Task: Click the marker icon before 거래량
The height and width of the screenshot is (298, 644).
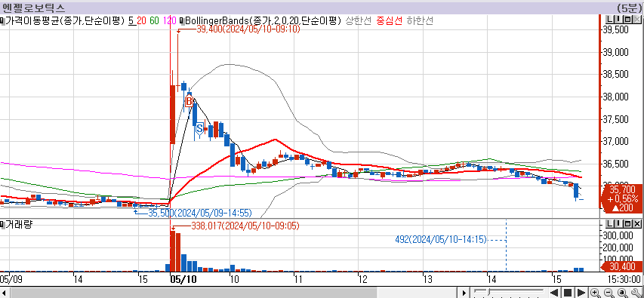Action: pyautogui.click(x=2, y=224)
